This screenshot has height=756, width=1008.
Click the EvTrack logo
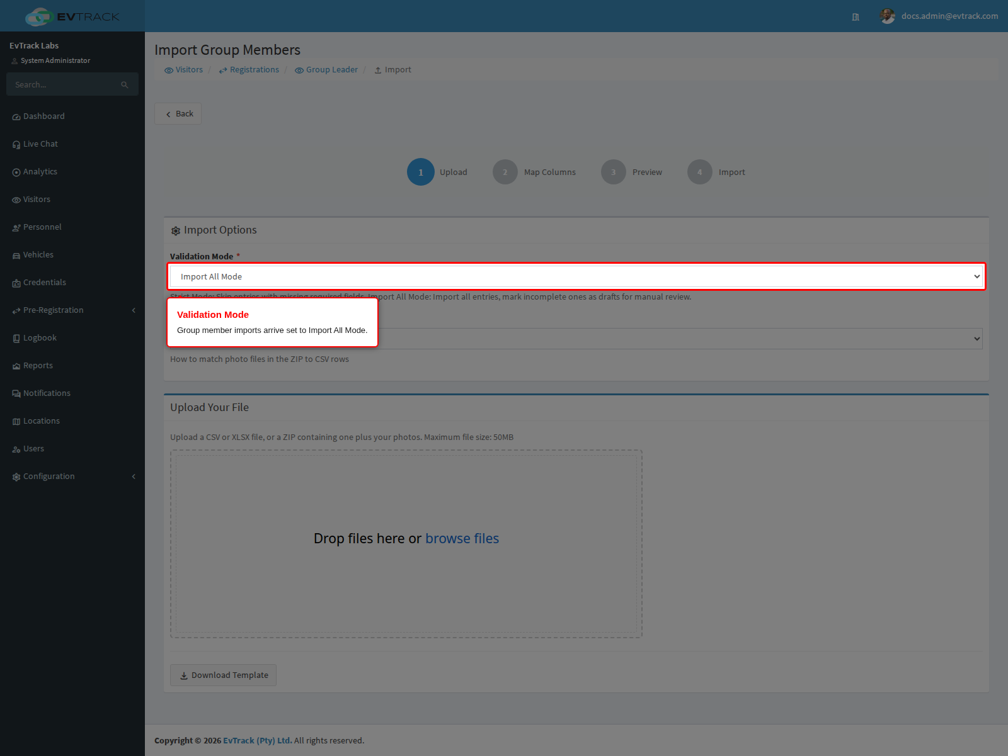(x=72, y=16)
